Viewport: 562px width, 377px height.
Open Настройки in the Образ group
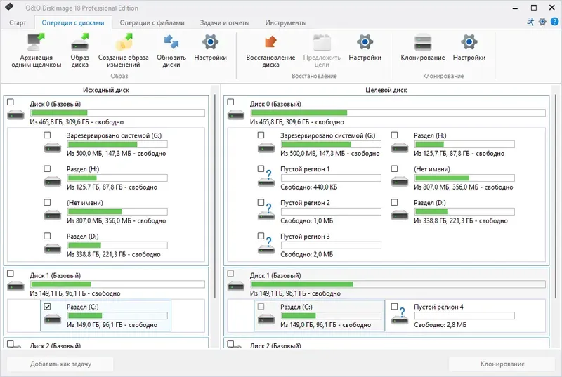[x=210, y=48]
